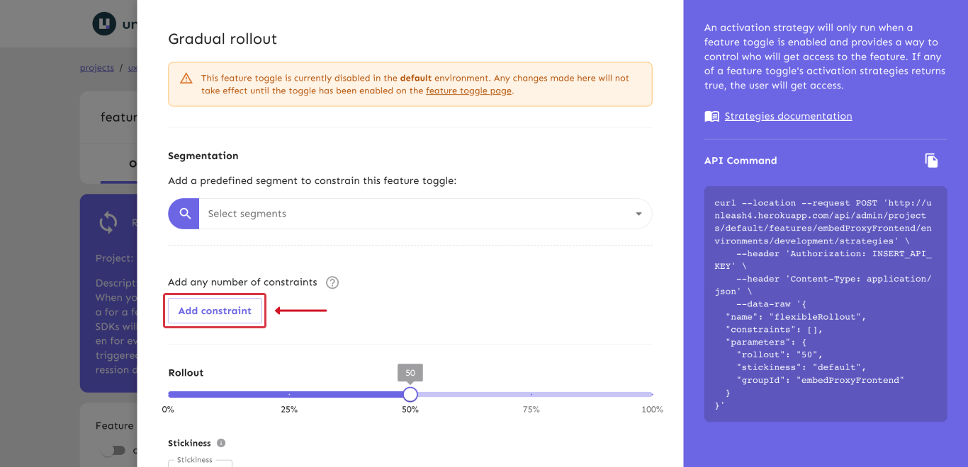The height and width of the screenshot is (467, 968).
Task: Set rollout slider to the 75% mark
Action: 531,394
